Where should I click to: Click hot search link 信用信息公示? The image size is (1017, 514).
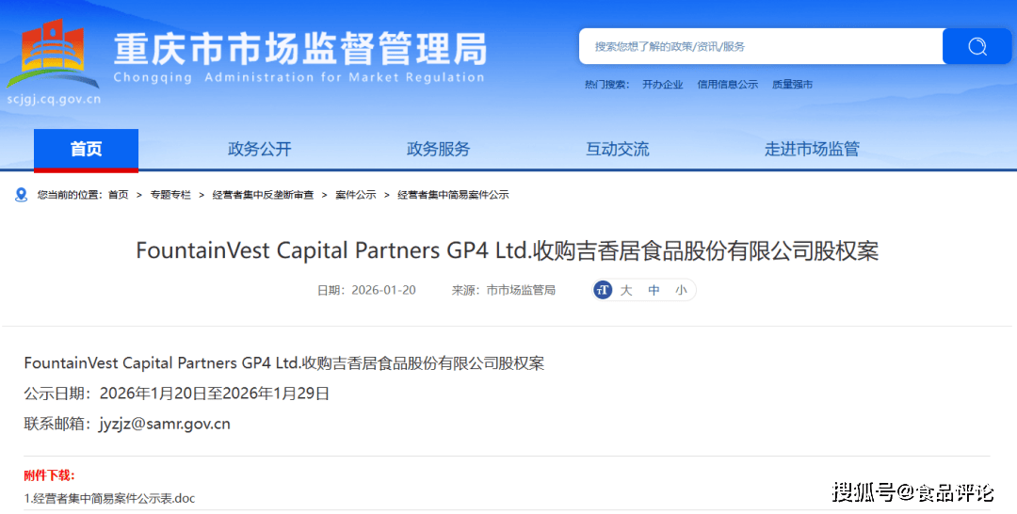pos(727,85)
